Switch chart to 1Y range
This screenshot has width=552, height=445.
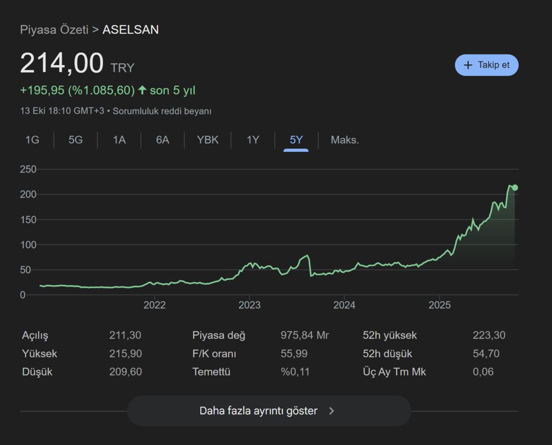coord(253,140)
